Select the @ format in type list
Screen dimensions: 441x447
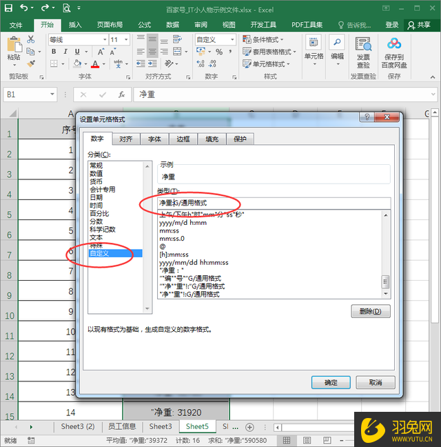(270, 246)
